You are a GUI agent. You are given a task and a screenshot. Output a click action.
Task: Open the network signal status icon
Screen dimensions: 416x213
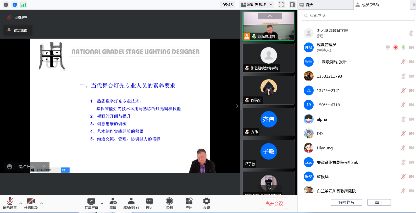24,5
